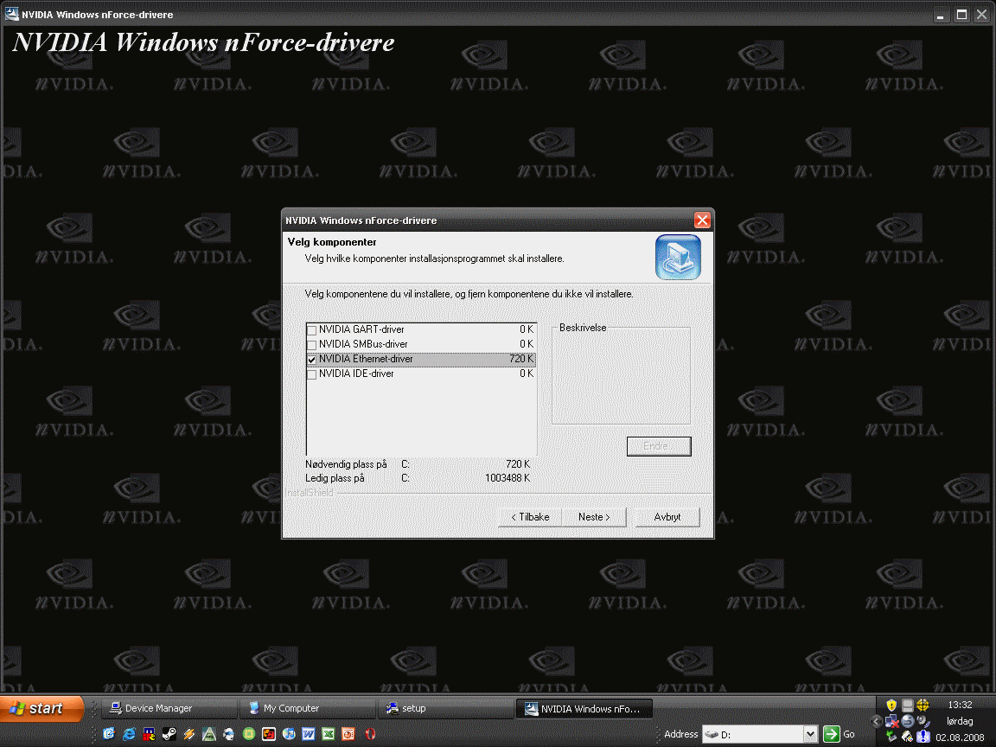
Task: Minimize the NVIDIA nForce-drivere main window
Action: (940, 14)
